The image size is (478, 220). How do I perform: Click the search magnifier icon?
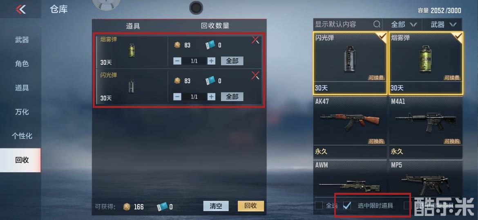pyautogui.click(x=377, y=24)
